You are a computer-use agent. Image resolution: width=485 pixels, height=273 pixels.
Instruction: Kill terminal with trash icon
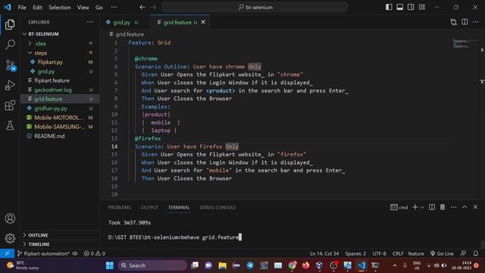click(x=443, y=207)
